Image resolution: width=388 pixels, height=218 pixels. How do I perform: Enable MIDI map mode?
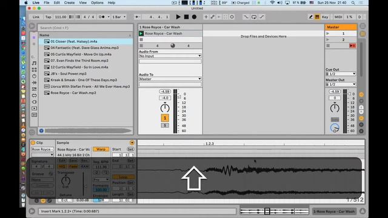point(338,17)
